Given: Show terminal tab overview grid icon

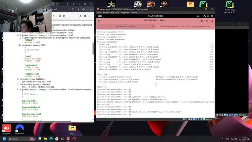Looking at the screenshot, I should pos(202,21).
